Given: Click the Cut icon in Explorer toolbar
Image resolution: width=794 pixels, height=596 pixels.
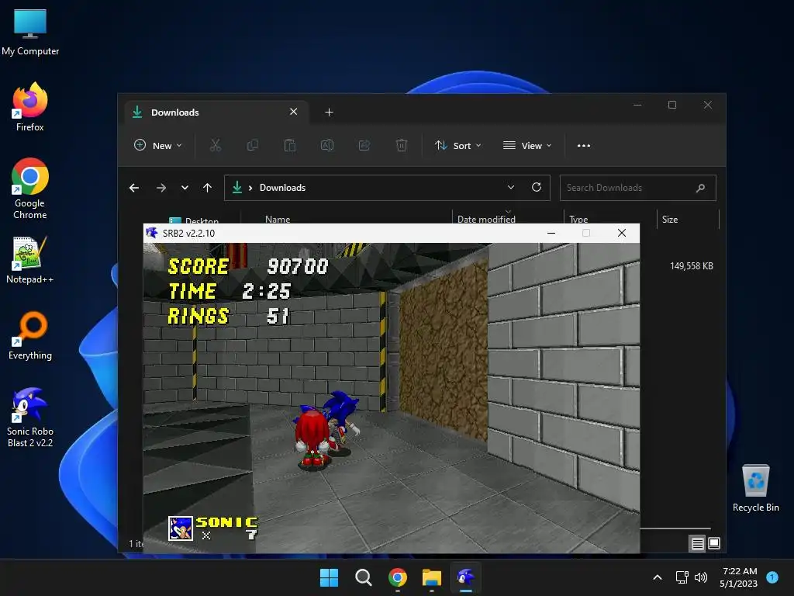Looking at the screenshot, I should [x=216, y=145].
